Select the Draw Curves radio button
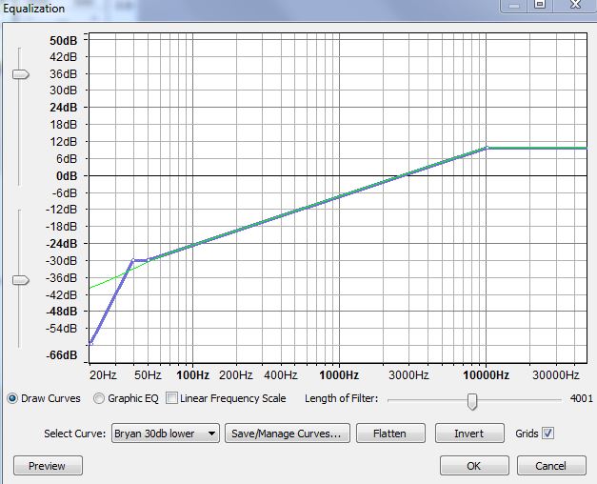Image resolution: width=597 pixels, height=484 pixels. [x=12, y=398]
